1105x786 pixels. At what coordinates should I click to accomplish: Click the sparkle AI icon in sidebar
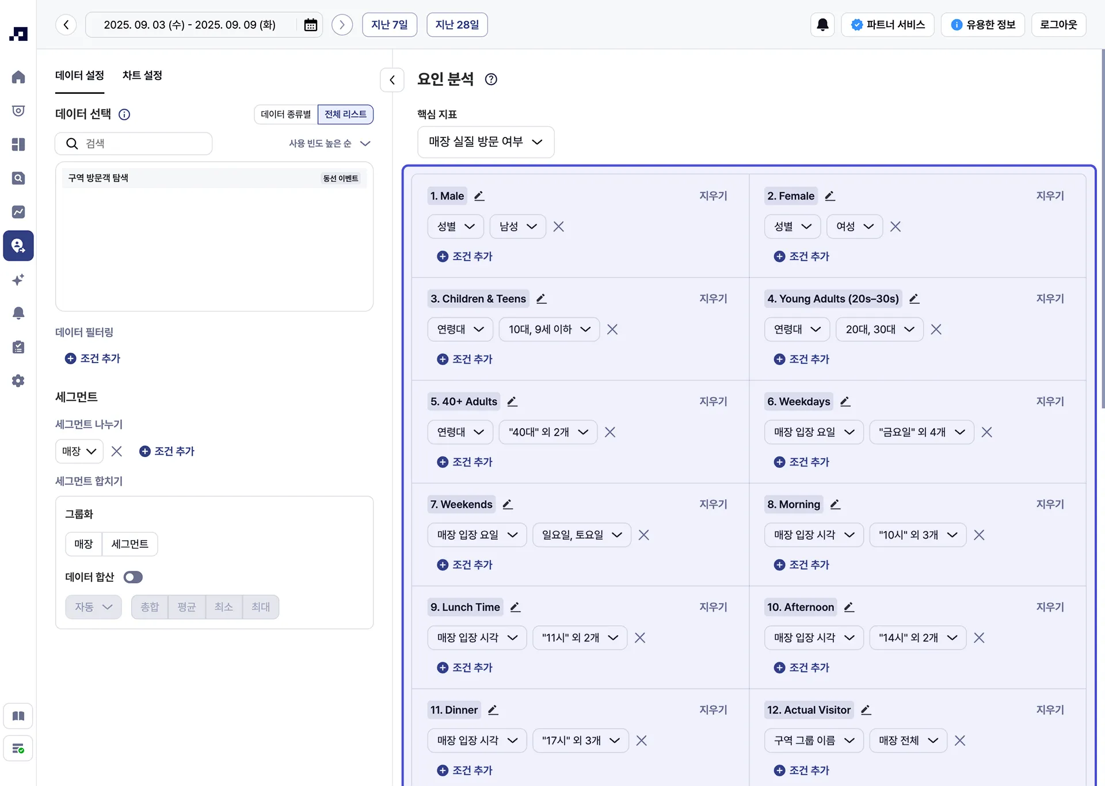18,280
